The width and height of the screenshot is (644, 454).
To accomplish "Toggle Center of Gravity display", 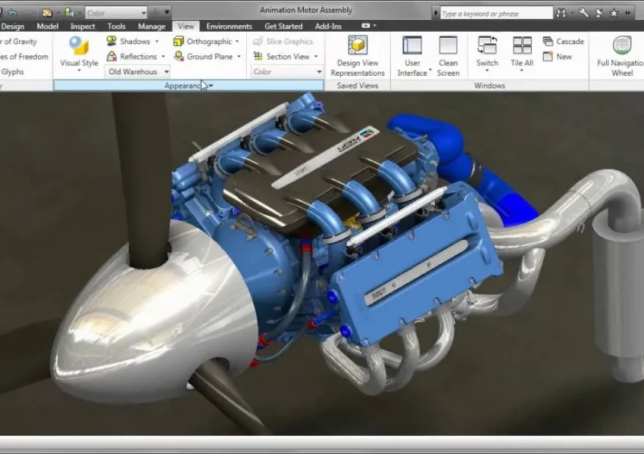I will tap(18, 42).
